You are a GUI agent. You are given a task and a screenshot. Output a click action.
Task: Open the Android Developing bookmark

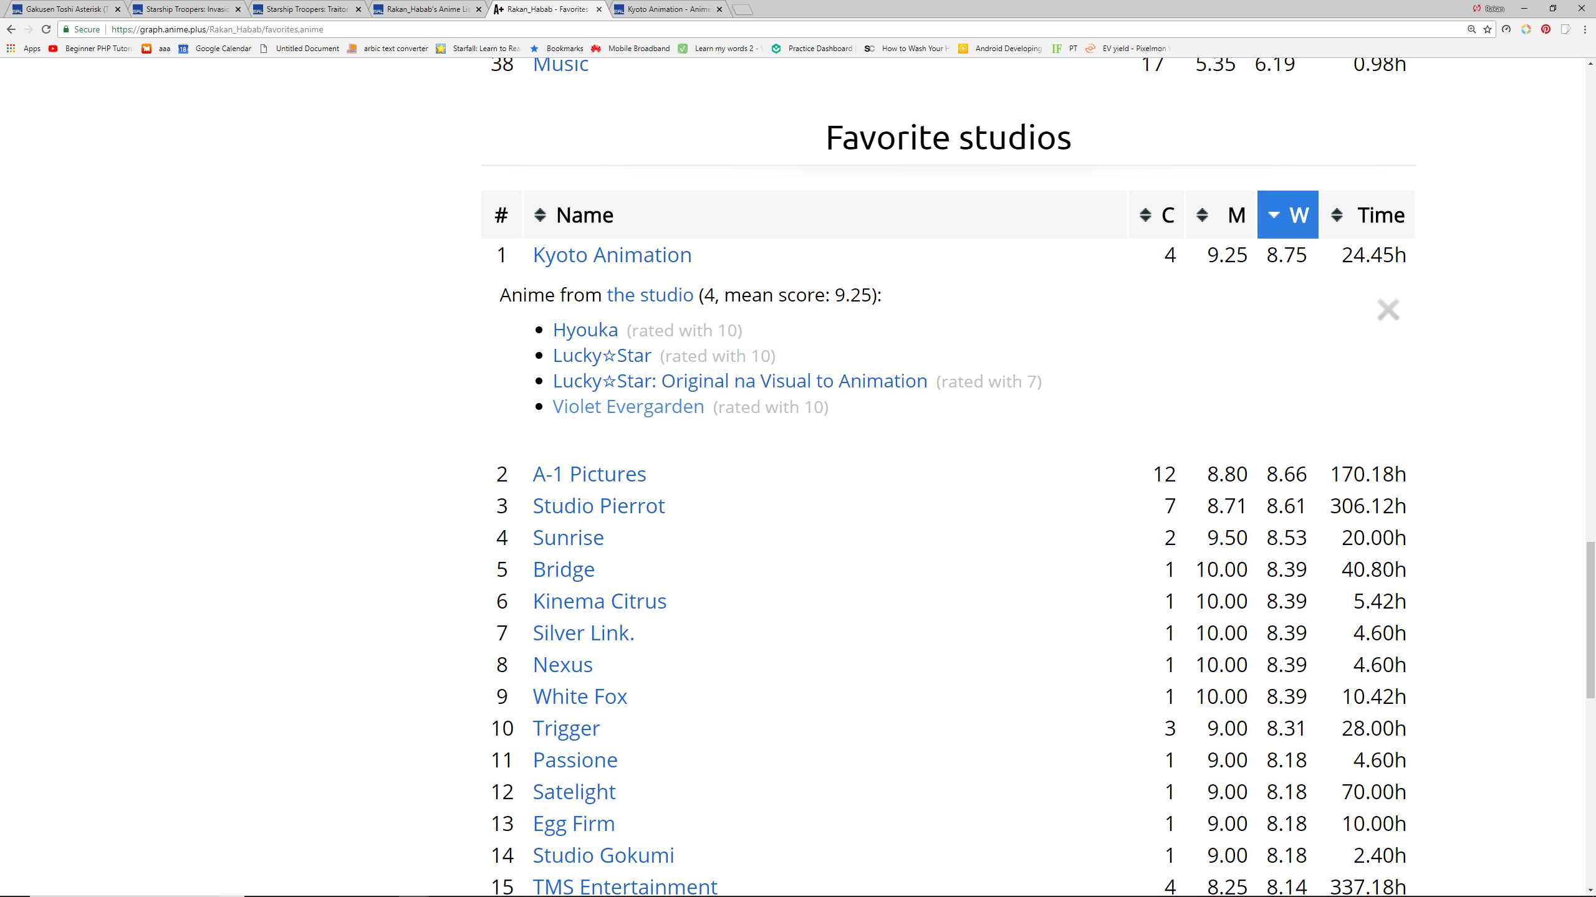point(1001,49)
